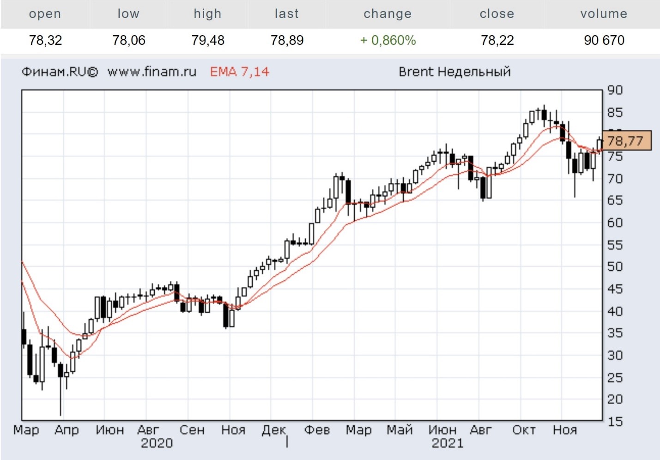Click the 'Фев' month axis label
The height and width of the screenshot is (460, 660).
317,430
